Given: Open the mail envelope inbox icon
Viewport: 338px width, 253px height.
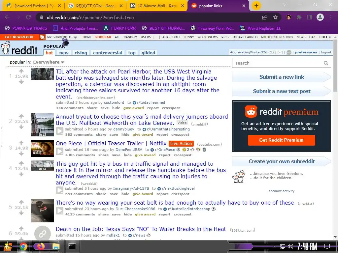Looking at the screenshot, I should tap(280, 52).
